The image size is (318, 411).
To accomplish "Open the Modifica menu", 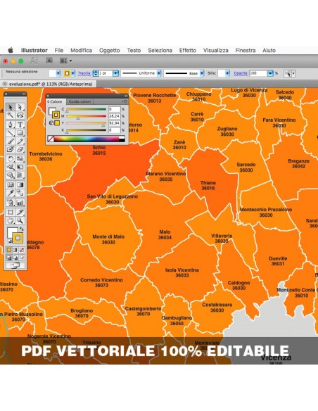I will tap(81, 51).
